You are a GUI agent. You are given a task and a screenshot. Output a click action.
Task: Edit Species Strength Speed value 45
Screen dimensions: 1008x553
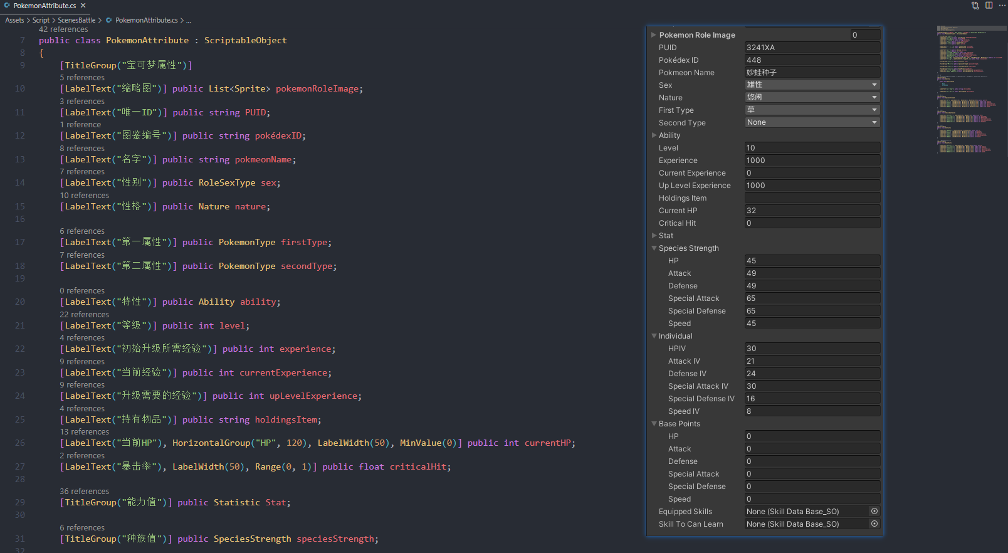[x=812, y=324]
